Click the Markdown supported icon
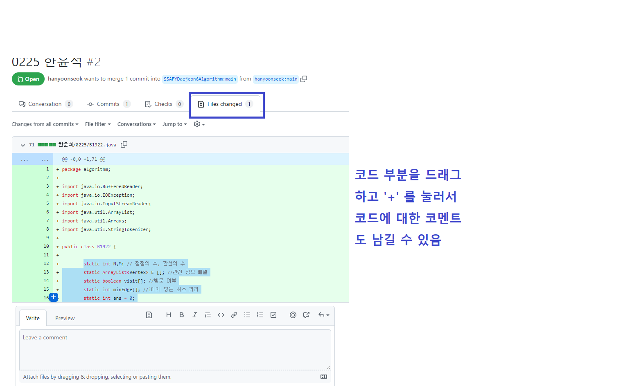641x386 pixels. coord(324,377)
